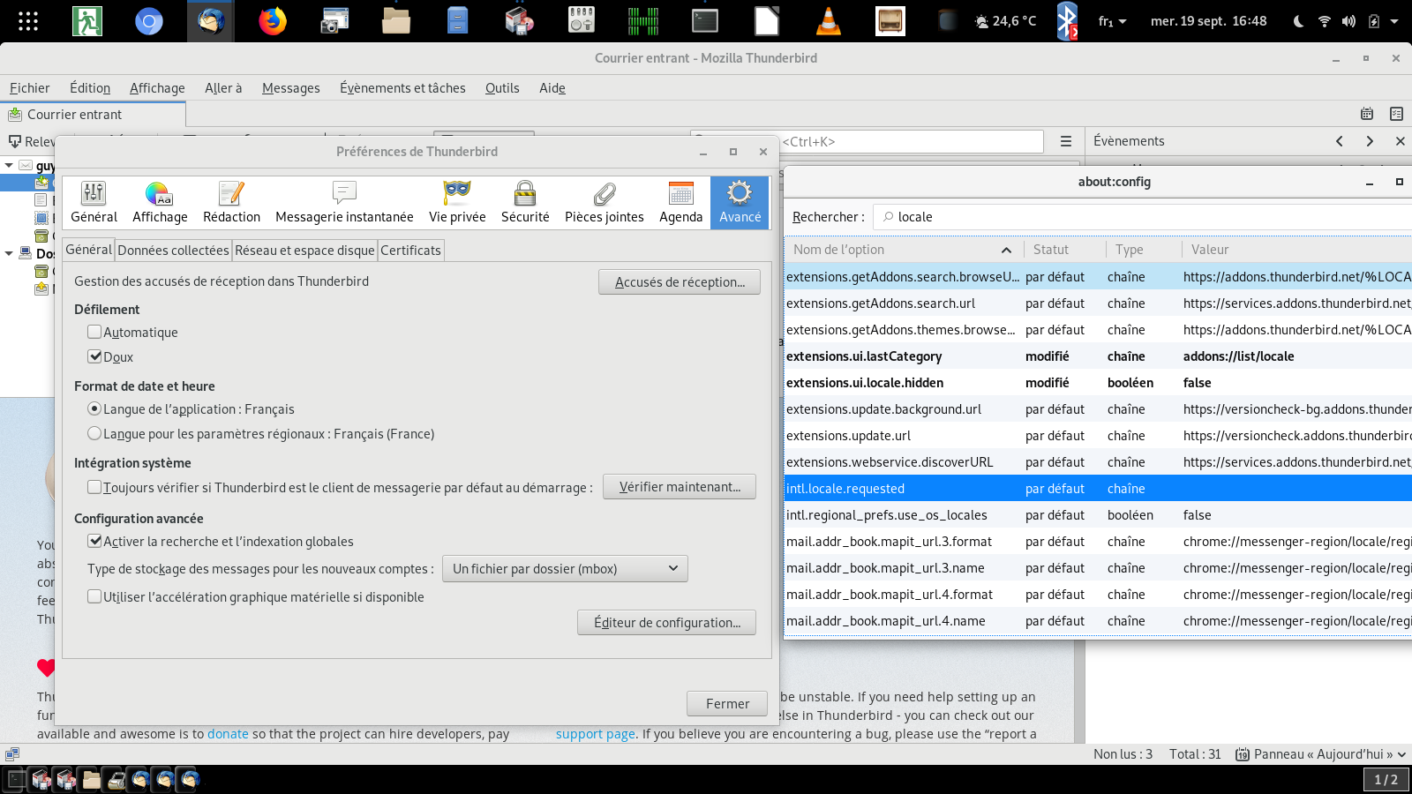Open the Sécurité preferences pane
This screenshot has height=794, width=1412.
[525, 203]
